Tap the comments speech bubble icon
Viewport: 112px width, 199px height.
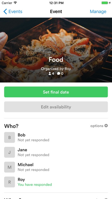click(x=59, y=73)
